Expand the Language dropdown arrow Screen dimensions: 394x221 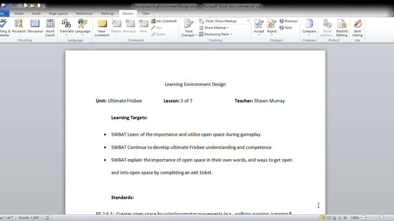pos(82,36)
